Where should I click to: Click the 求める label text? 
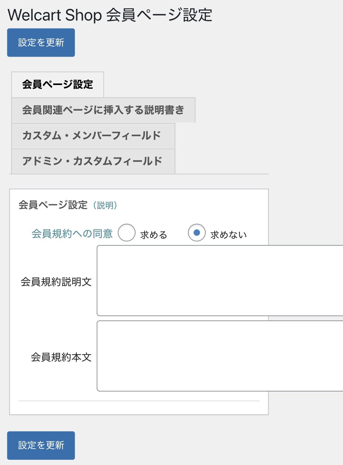(154, 235)
